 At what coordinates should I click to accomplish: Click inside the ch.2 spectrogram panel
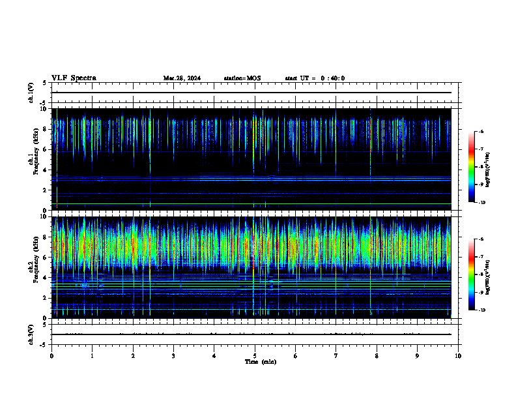pyautogui.click(x=251, y=267)
